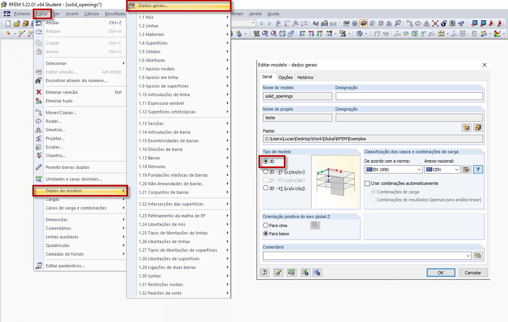This screenshot has height=322, width=508.
Task: Open the Cálculo menu
Action: click(x=92, y=14)
